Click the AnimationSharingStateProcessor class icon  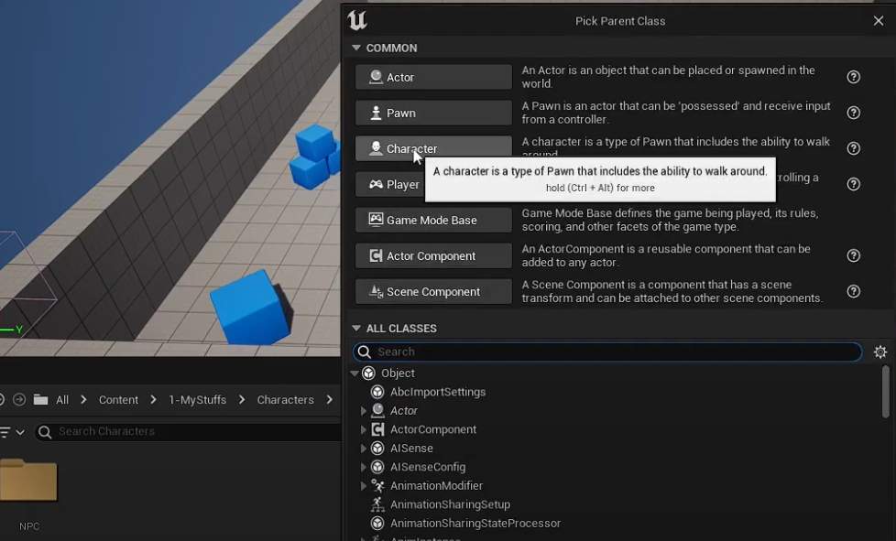point(377,524)
